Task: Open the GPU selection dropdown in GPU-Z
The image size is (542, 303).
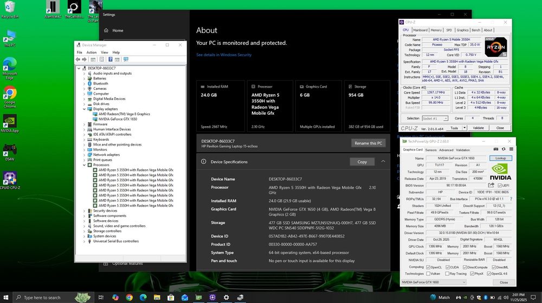Action: pyautogui.click(x=434, y=282)
